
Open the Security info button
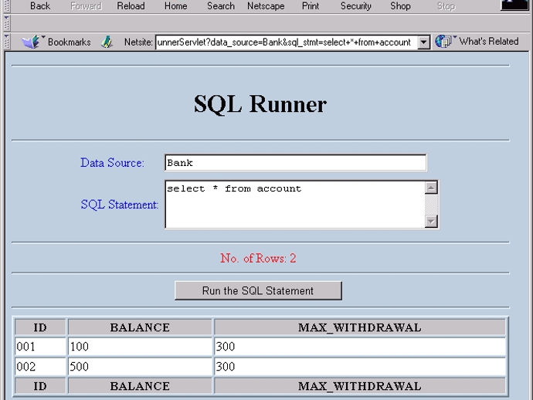click(356, 5)
